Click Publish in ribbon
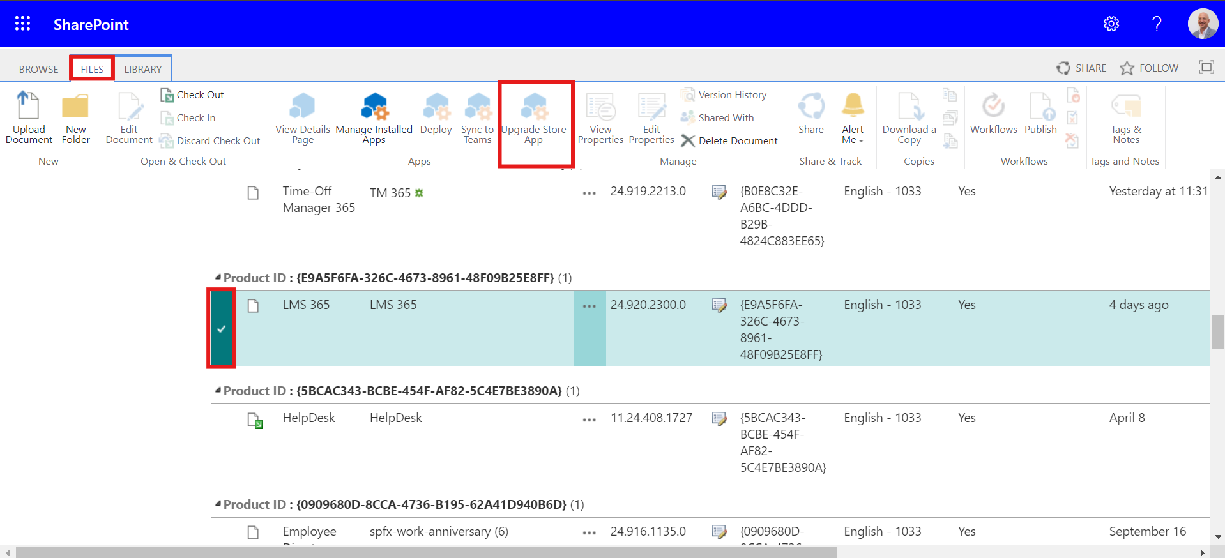This screenshot has height=558, width=1225. click(x=1040, y=114)
